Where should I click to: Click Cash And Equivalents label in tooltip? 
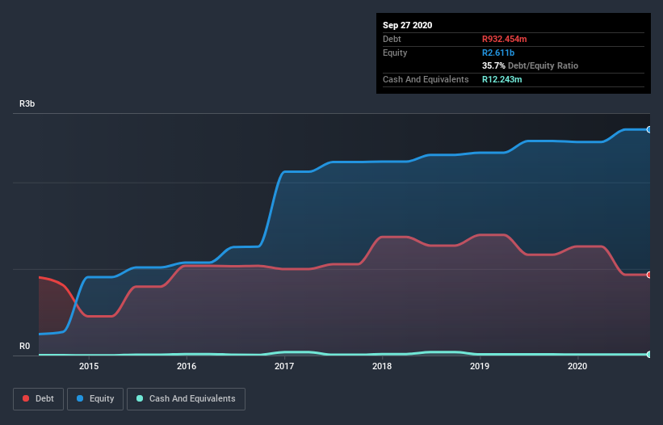426,79
